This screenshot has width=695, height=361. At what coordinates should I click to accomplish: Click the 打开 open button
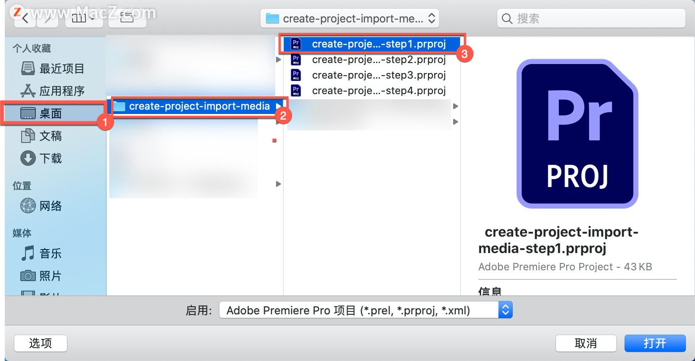point(655,343)
